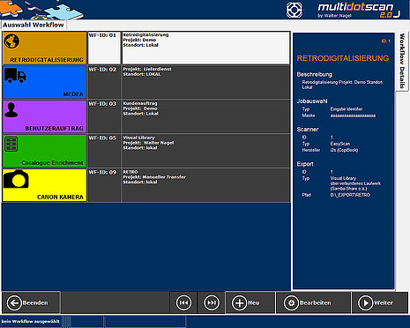The image size is (410, 328).
Task: Click the person silhouette icon on Benutzerauftrag tile
Action: click(11, 110)
